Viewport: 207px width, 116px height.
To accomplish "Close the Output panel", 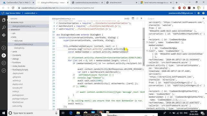I will point(204,18).
